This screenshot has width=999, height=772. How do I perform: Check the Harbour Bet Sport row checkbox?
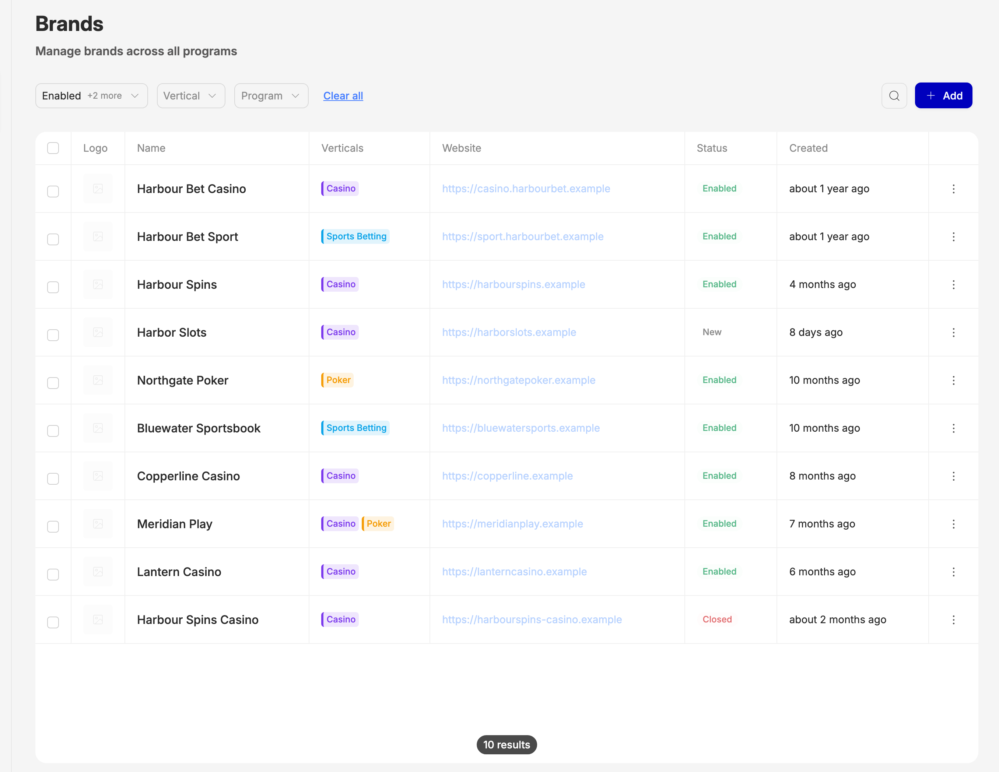pyautogui.click(x=53, y=239)
